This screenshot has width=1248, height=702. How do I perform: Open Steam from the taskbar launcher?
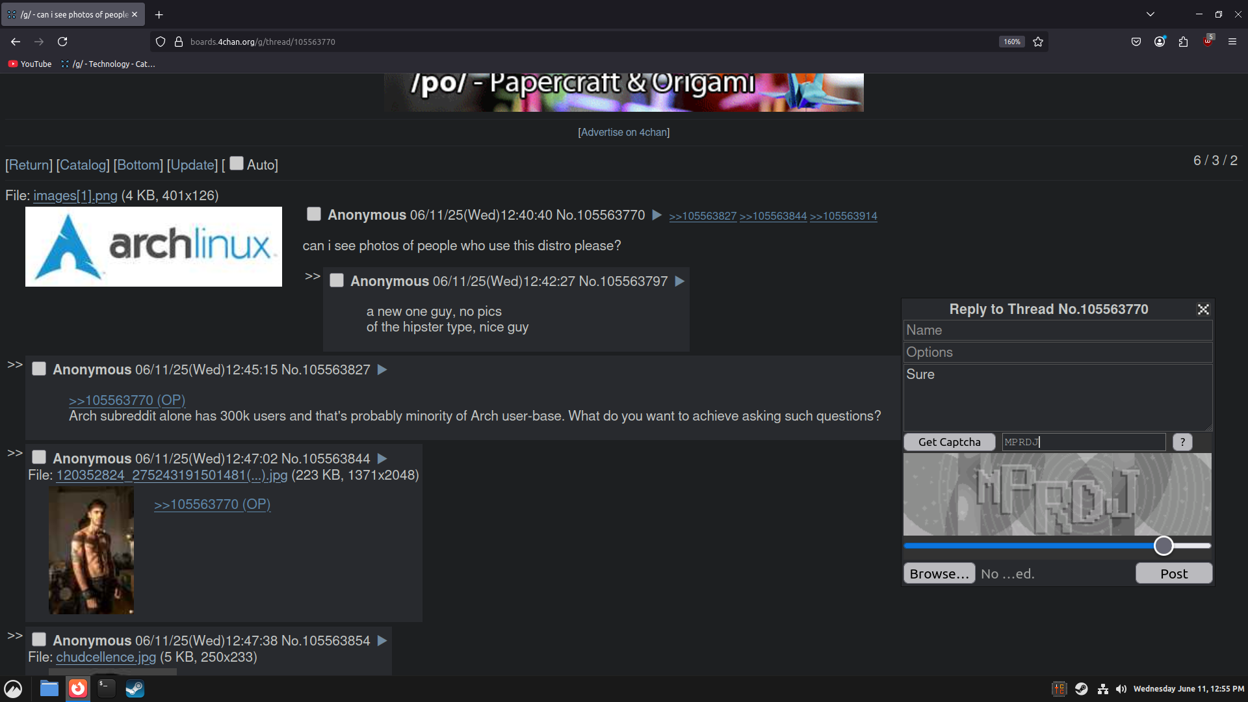coord(135,688)
